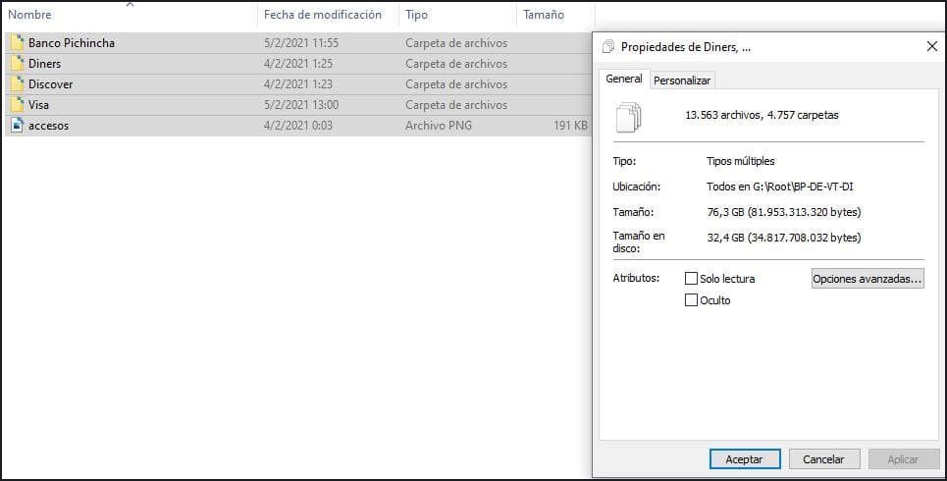Screen dimensions: 947x481
Task: Switch to the Personalizar tab
Action: [682, 80]
